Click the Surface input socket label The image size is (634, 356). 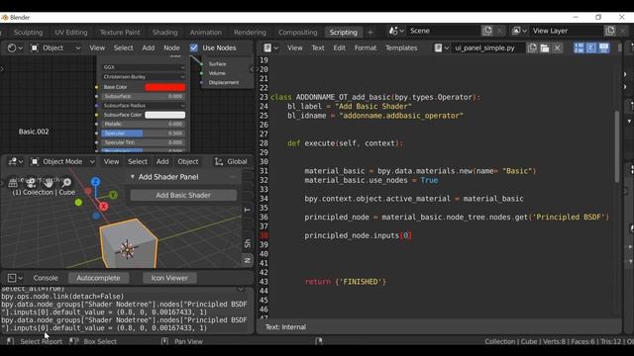(x=217, y=63)
